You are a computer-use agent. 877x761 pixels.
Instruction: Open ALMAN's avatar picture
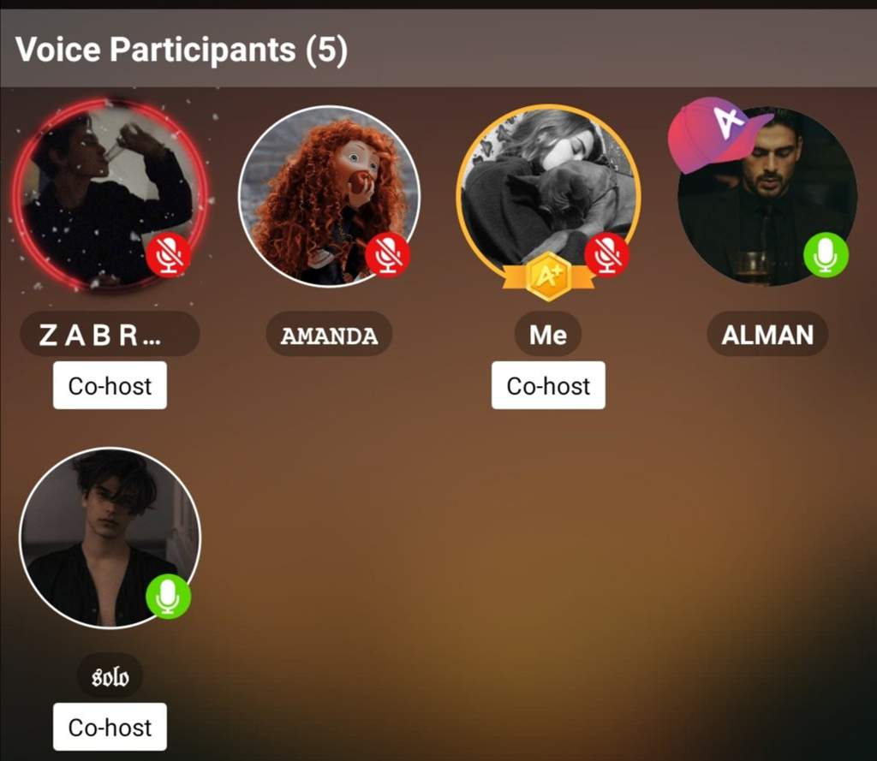coord(767,196)
